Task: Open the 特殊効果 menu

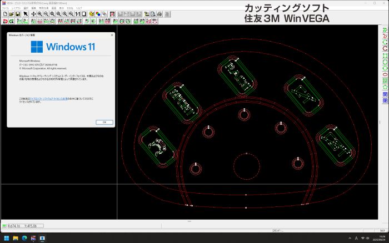Action: click(x=44, y=8)
